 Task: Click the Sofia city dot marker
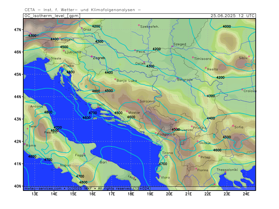point(233,126)
